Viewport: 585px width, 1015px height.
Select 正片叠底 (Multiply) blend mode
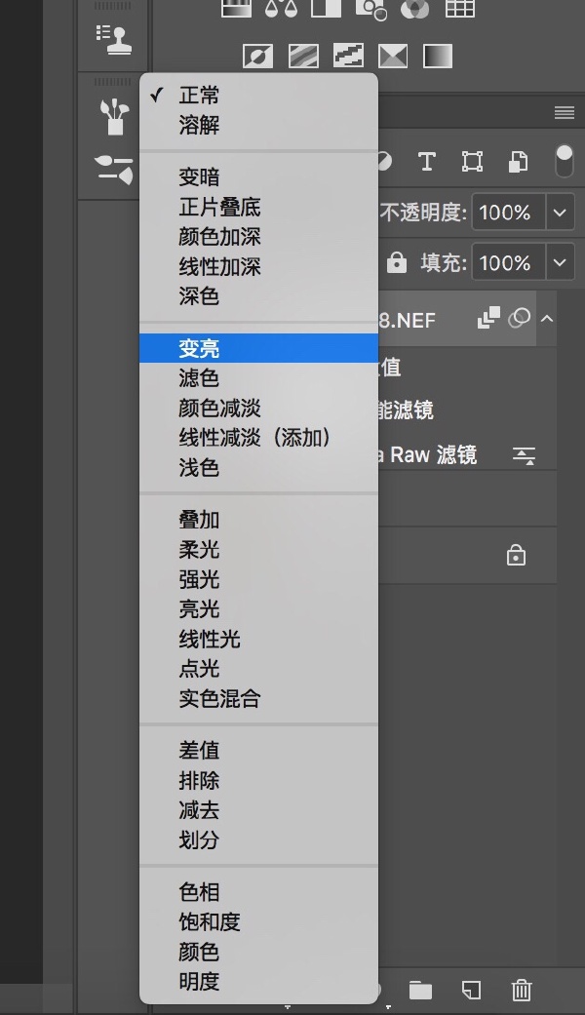(219, 208)
